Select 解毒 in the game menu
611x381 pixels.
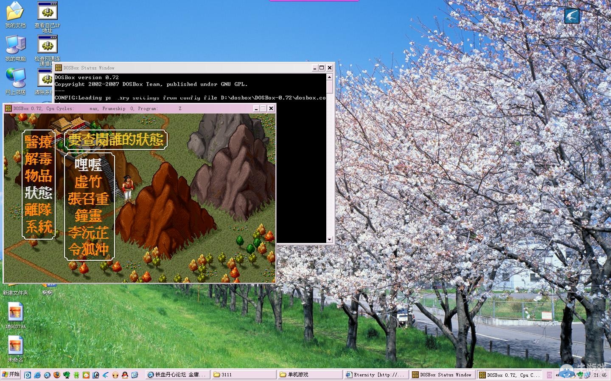(39, 159)
